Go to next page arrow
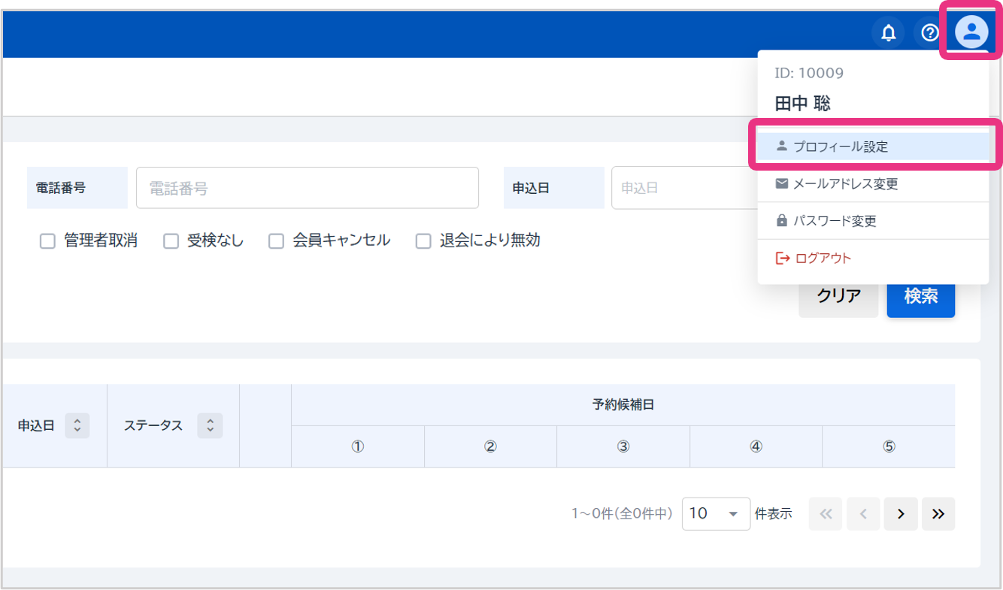Viewport: 1003px width, 590px height. pos(901,514)
